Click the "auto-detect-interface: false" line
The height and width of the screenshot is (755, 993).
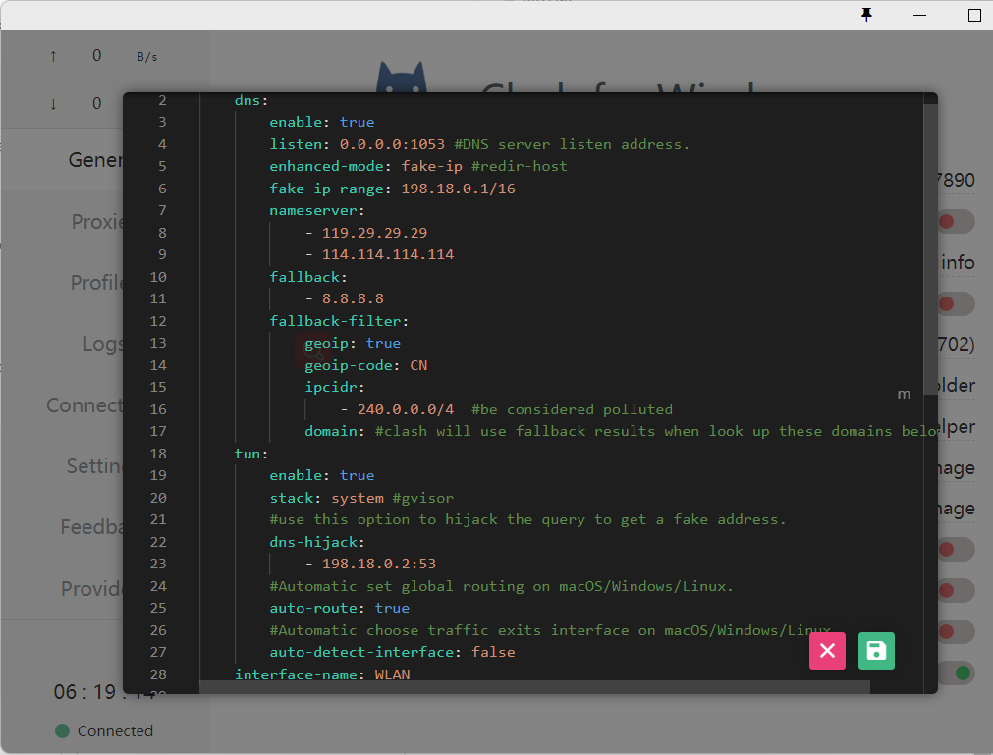[392, 652]
